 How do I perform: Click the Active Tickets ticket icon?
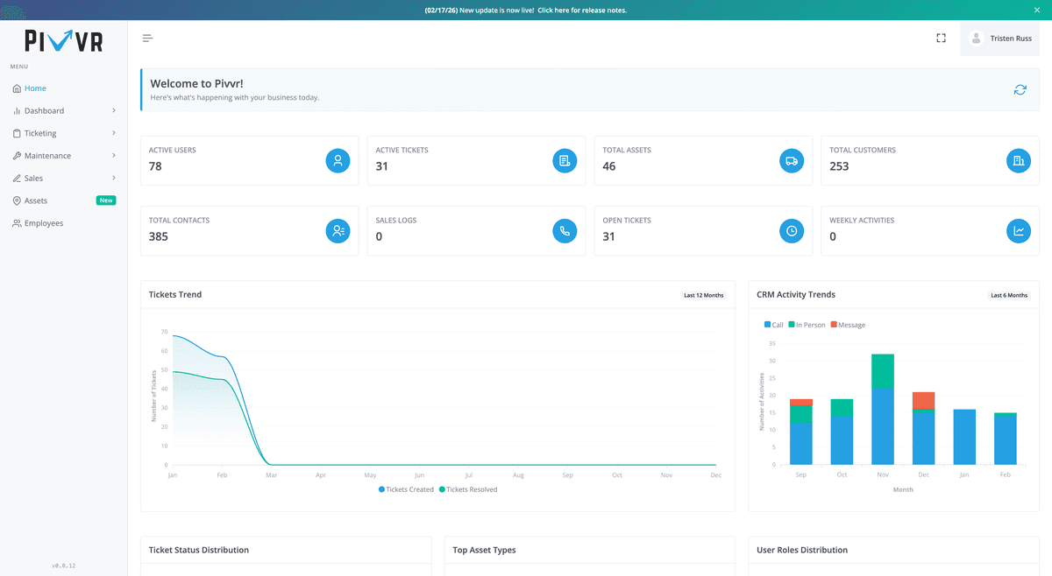pos(565,161)
